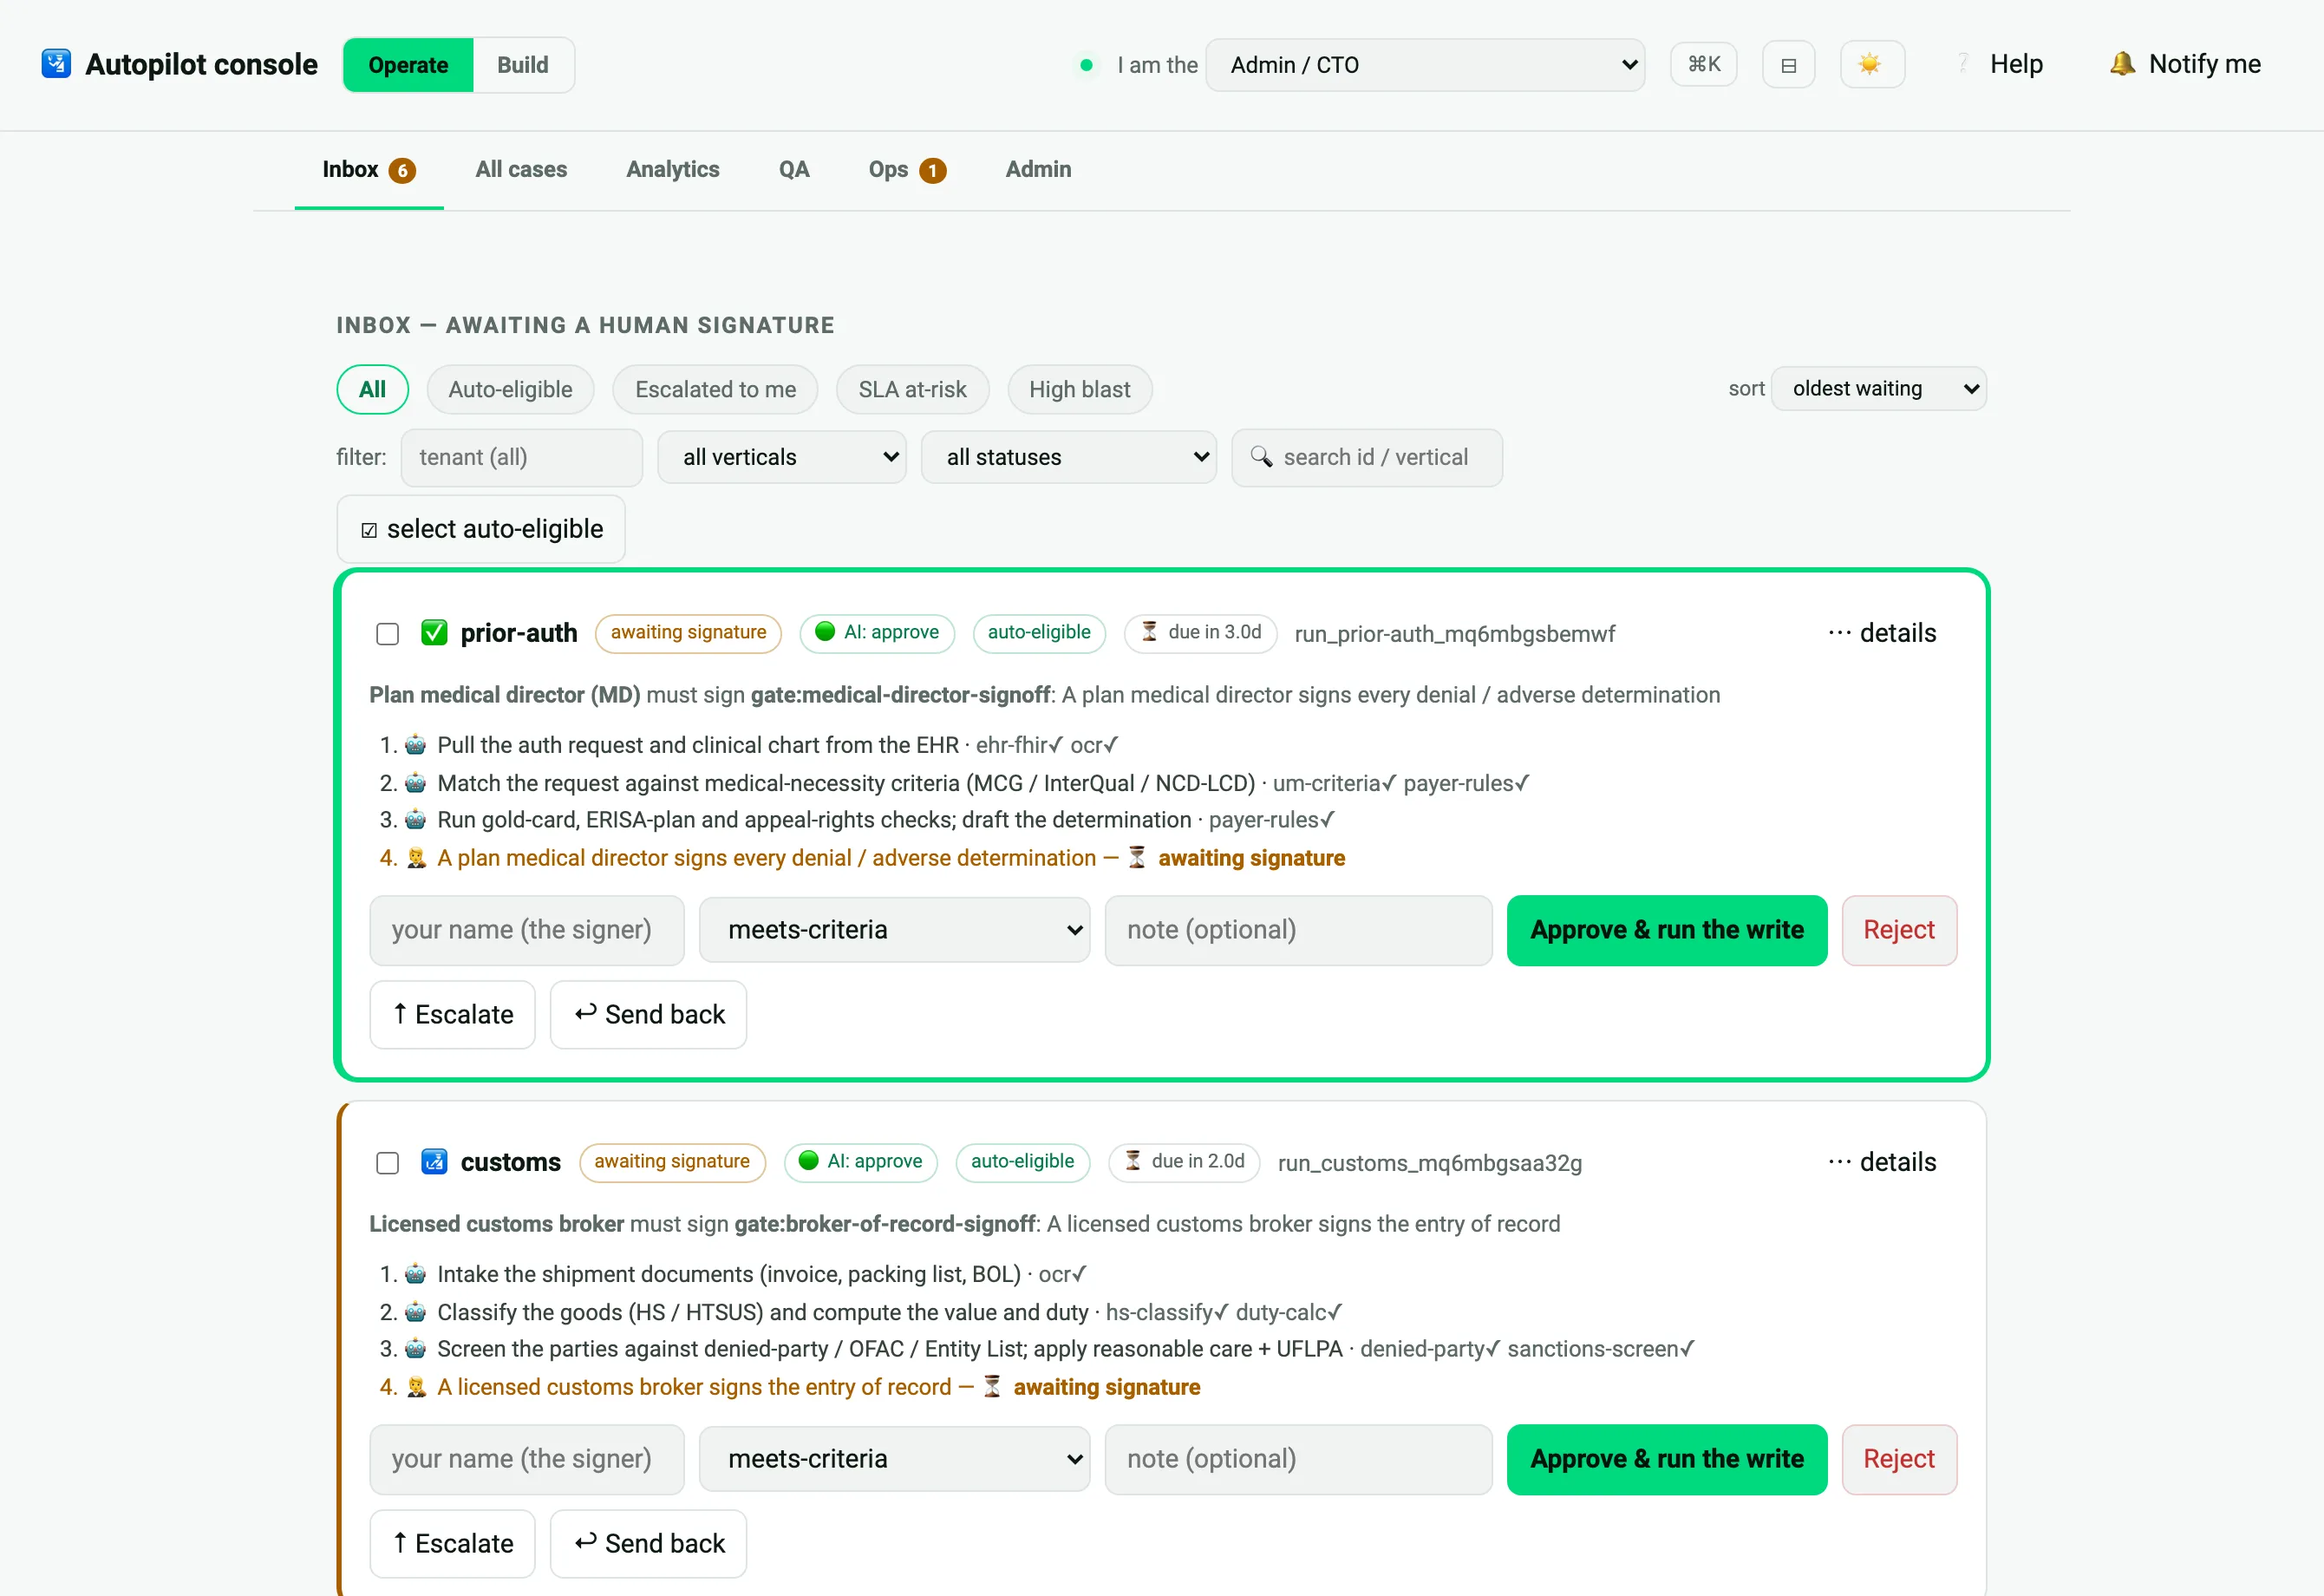Select the 'All' filter chip

point(372,390)
